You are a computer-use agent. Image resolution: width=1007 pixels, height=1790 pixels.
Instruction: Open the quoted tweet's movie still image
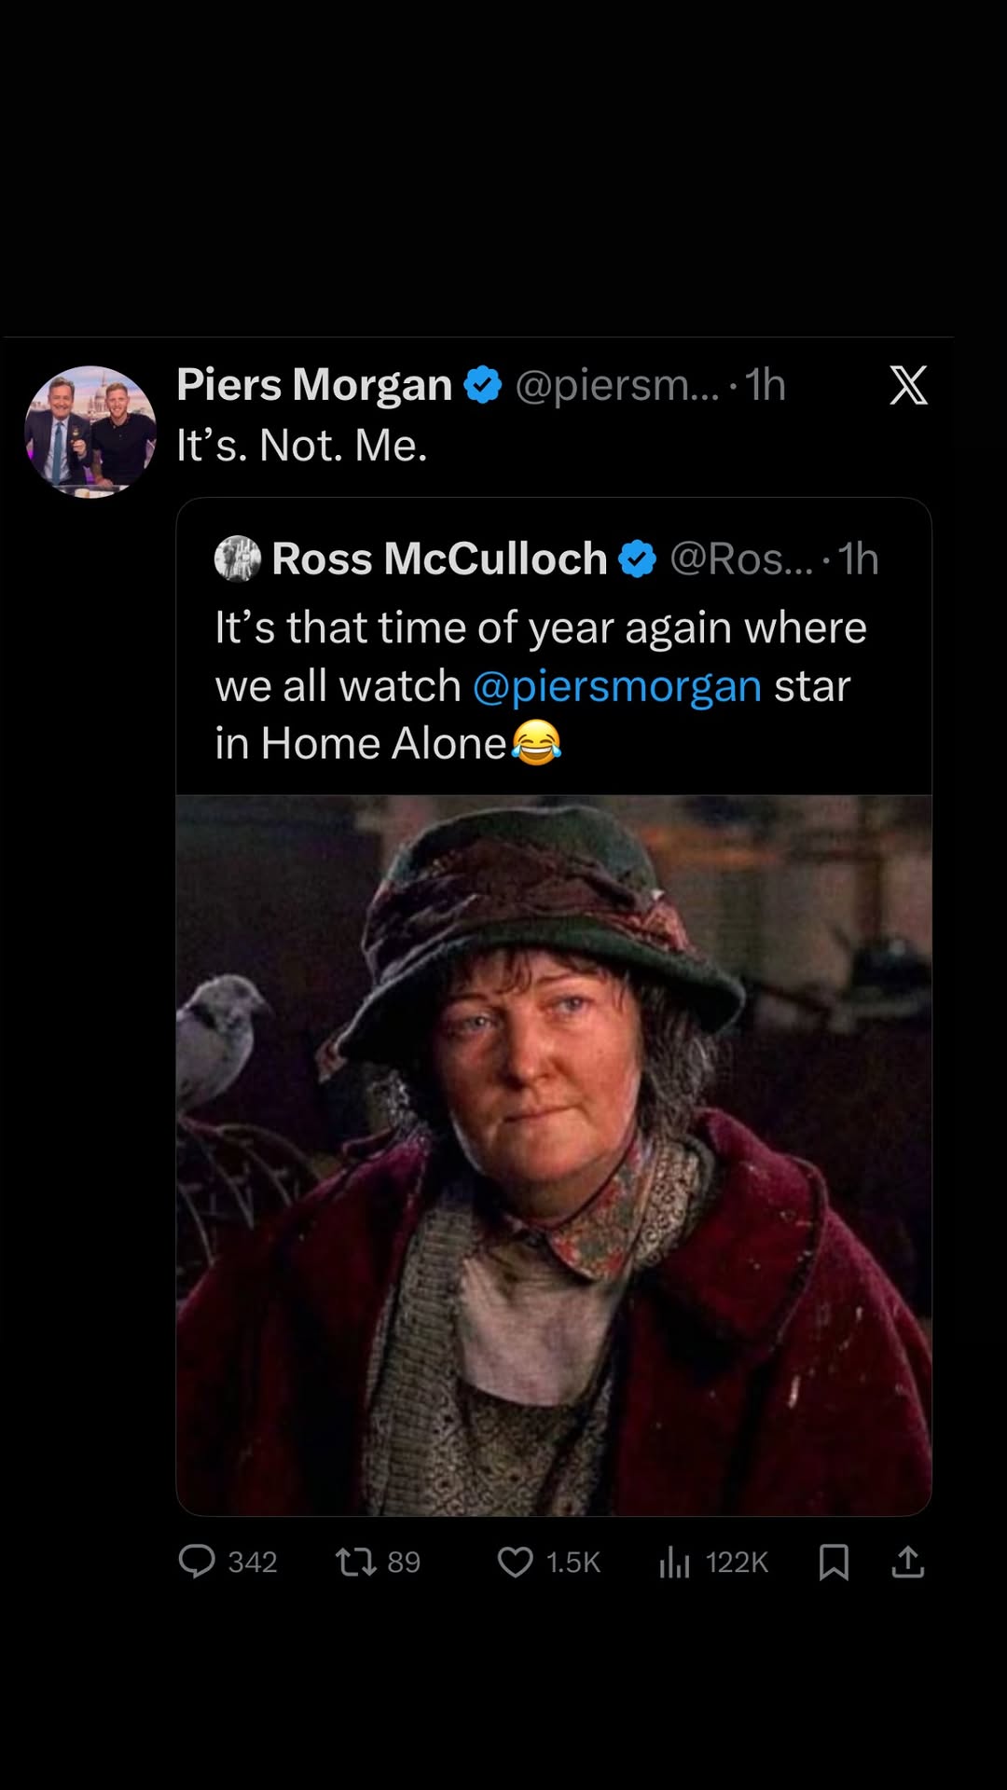[554, 1154]
